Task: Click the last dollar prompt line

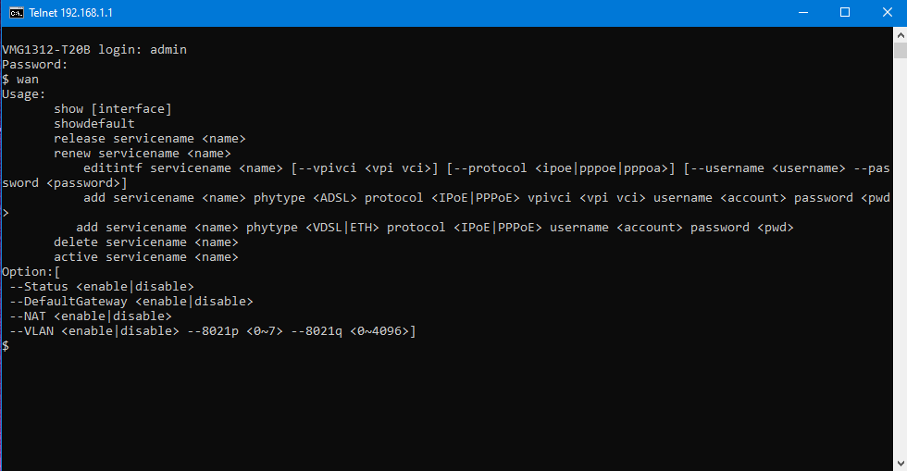Action: click(x=6, y=346)
